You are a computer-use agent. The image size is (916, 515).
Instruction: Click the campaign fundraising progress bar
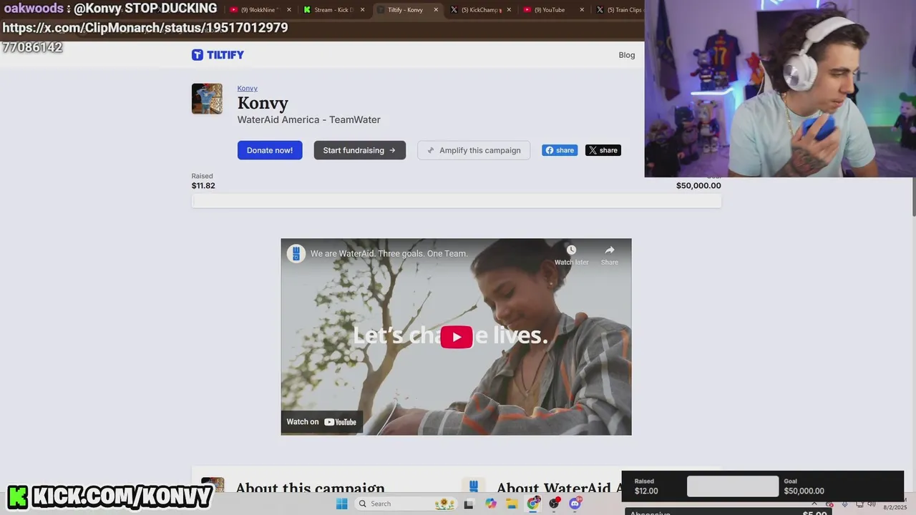[x=456, y=202]
